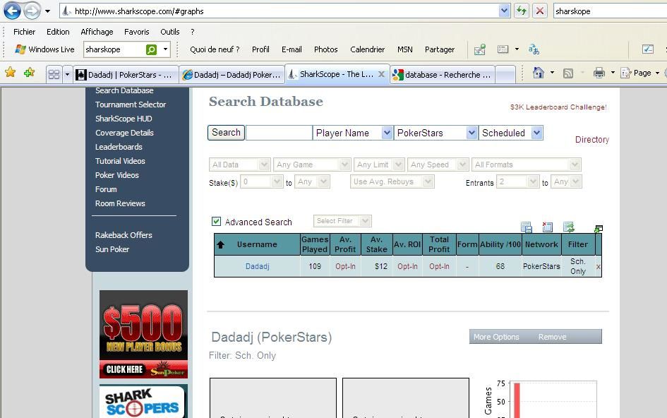The height and width of the screenshot is (418, 667).
Task: Open the Player Name dropdown
Action: (386, 133)
